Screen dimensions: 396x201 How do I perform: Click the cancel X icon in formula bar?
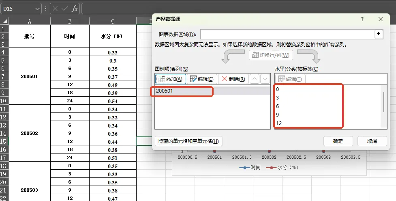point(55,9)
